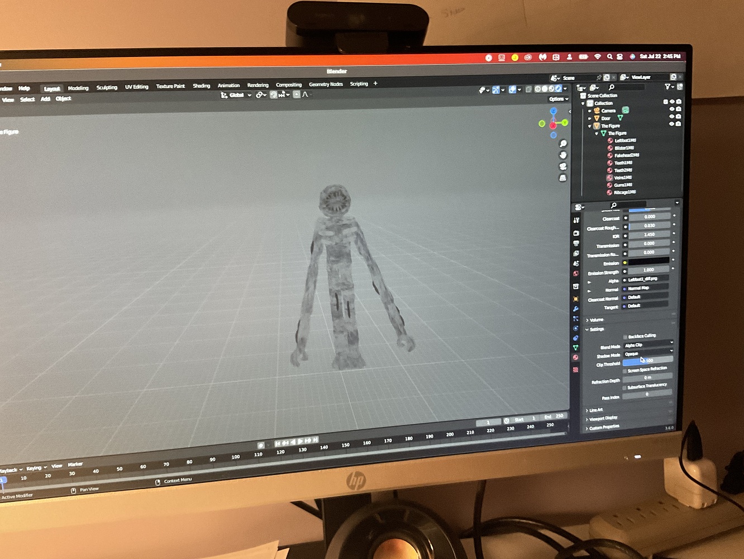Open the Texture Properties checkered icon
The width and height of the screenshot is (744, 559).
576,369
